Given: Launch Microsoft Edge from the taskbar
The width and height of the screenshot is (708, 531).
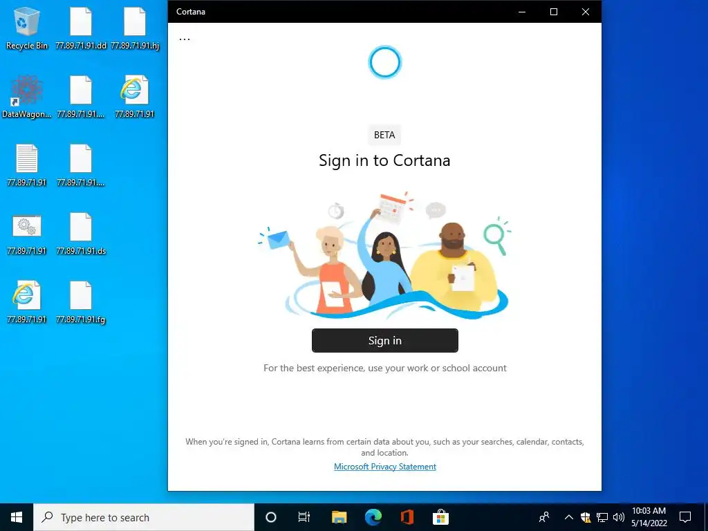Looking at the screenshot, I should click(x=373, y=517).
